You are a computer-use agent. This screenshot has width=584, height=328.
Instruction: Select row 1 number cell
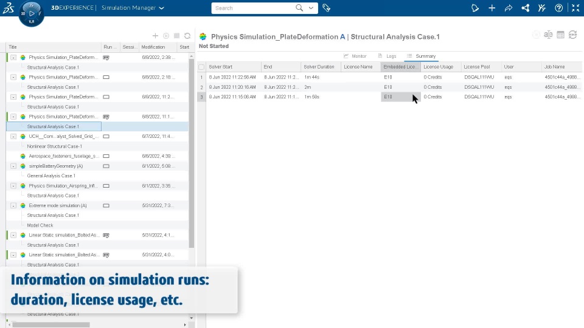(x=201, y=77)
